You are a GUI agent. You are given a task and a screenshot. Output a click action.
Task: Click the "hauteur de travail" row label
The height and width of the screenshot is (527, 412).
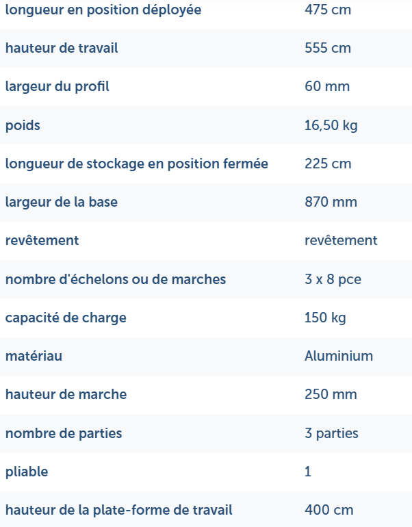(x=62, y=48)
